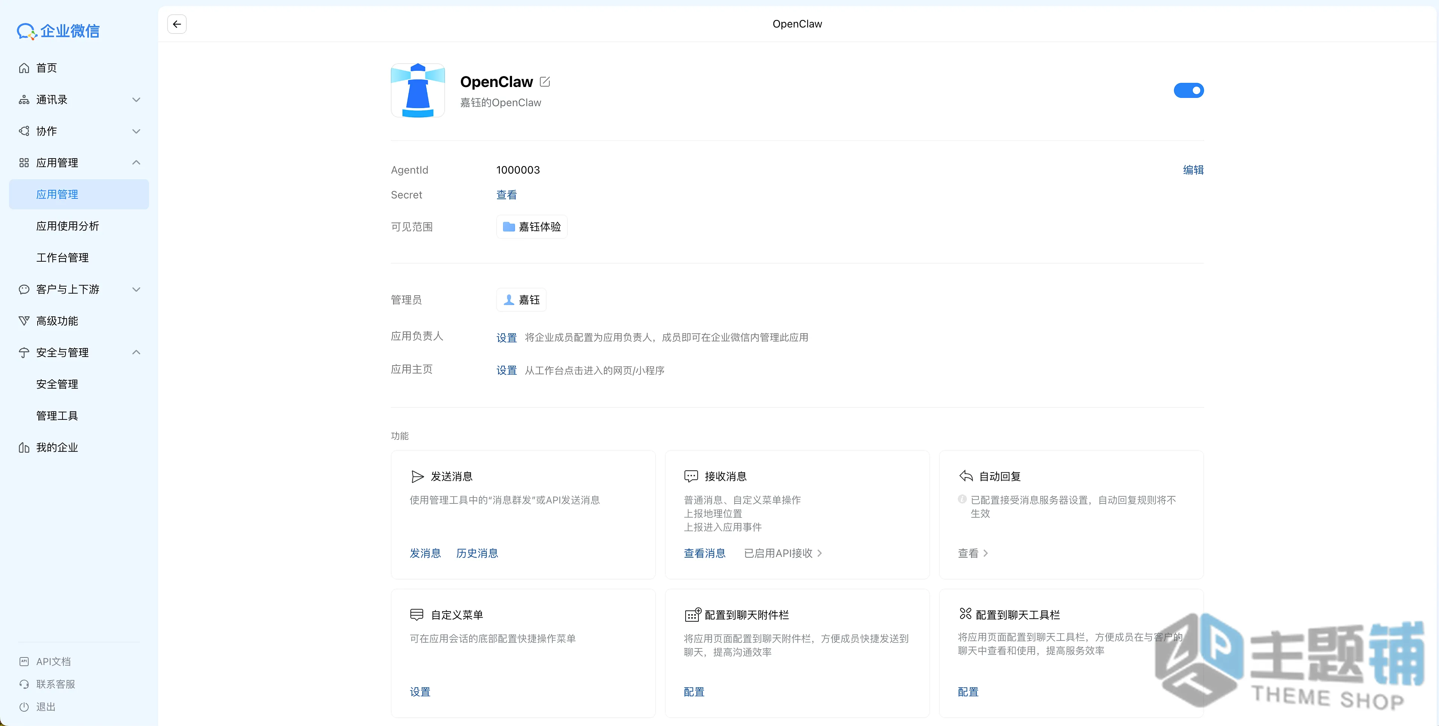Viewport: 1439px width, 726px height.
Task: Click 设置 for 应用负责人
Action: 507,338
